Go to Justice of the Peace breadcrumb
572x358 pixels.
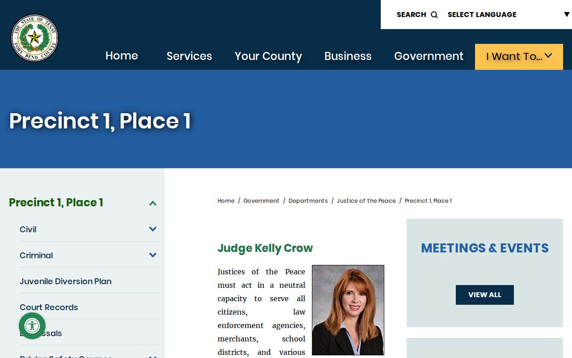click(366, 201)
